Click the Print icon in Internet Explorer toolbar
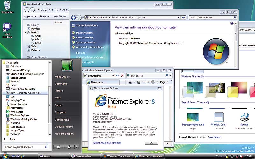 click(153, 82)
